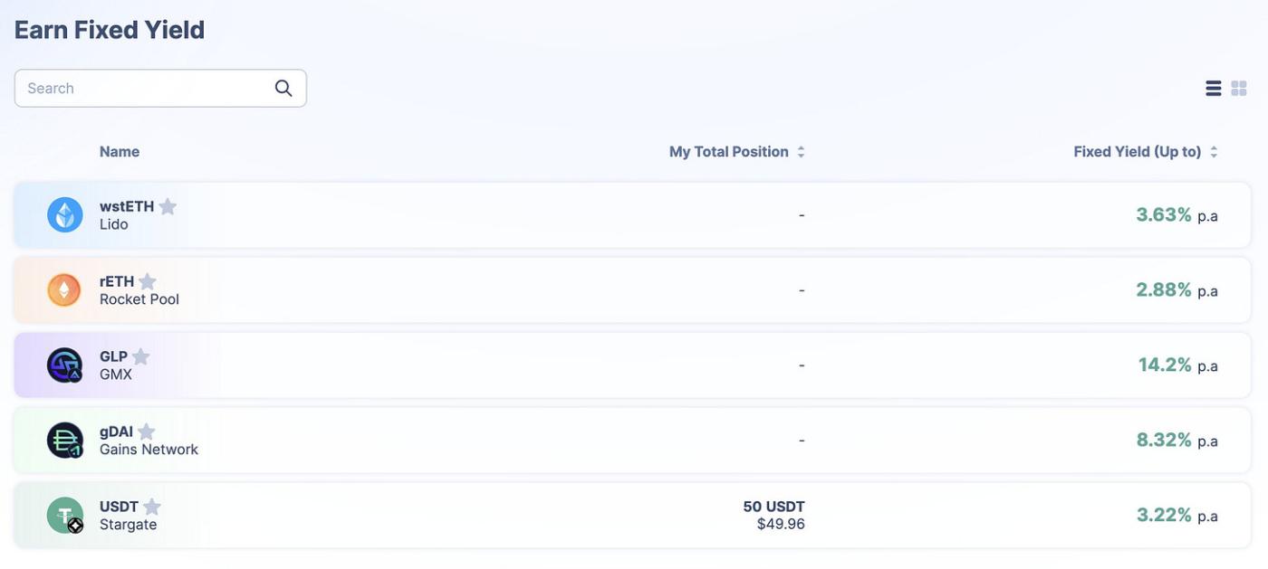Screen dimensions: 1268x569
Task: Open the 50 USDT position entry
Action: click(x=773, y=515)
